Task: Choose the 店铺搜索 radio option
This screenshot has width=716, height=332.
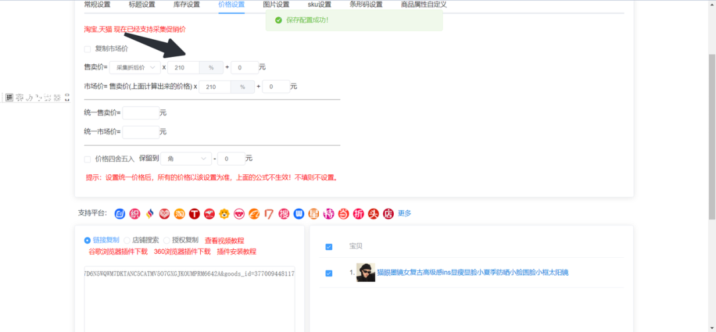Action: (x=127, y=240)
